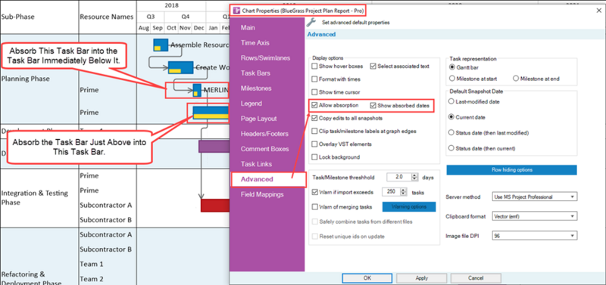Image resolution: width=606 pixels, height=285 pixels.
Task: Click the import limit 250 tasks field
Action: tap(391, 192)
